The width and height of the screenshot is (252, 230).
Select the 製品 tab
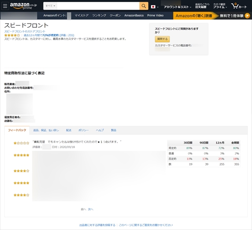click(114, 130)
